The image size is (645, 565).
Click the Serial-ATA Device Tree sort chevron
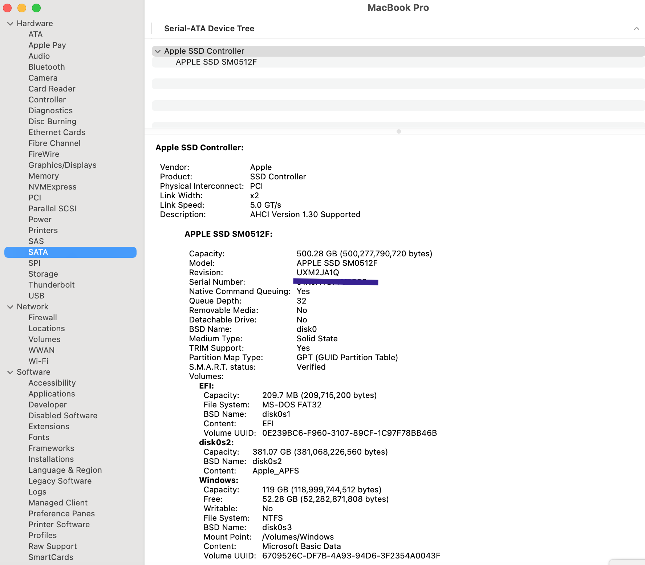(x=636, y=28)
